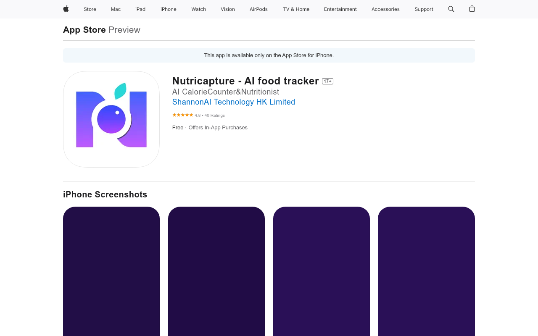Click the AI CalorieCounter&Nutritionist subtitle
Screen dimensions: 538x336
226,92
